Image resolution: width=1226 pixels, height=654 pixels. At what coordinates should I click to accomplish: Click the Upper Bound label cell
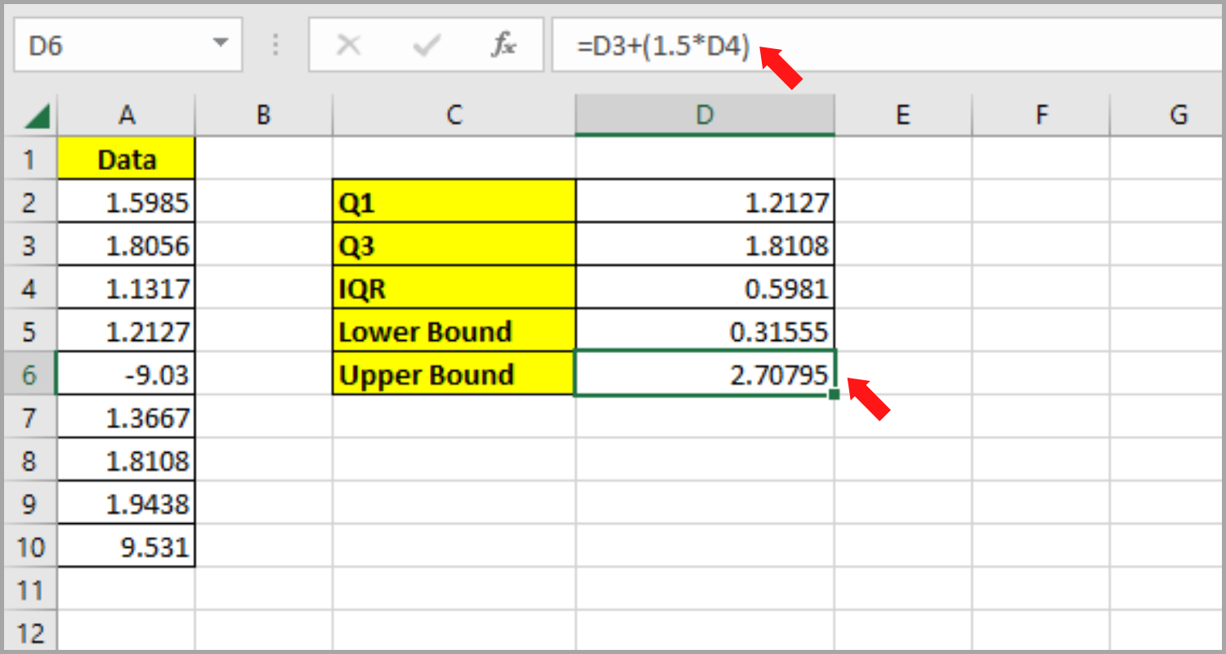(453, 374)
